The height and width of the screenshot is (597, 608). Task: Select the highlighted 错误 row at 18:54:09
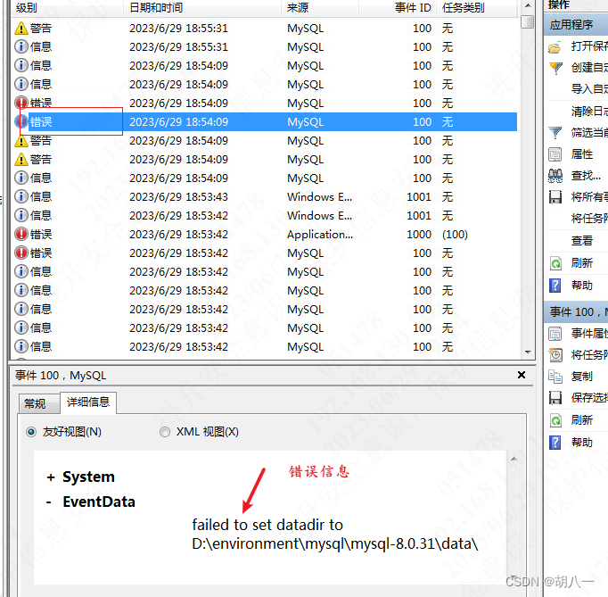click(x=266, y=122)
